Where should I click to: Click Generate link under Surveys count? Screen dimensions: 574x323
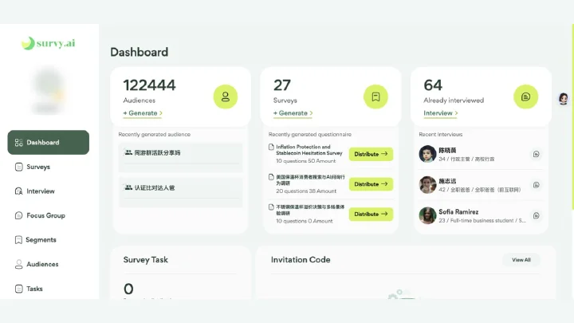pos(293,113)
